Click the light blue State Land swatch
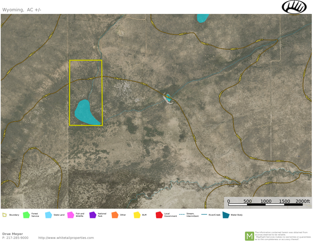This screenshot has height=242, width=313. pos(48,215)
